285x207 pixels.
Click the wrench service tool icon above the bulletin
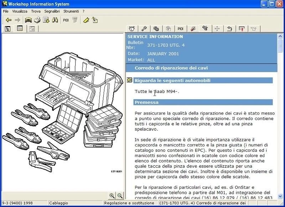144,28
